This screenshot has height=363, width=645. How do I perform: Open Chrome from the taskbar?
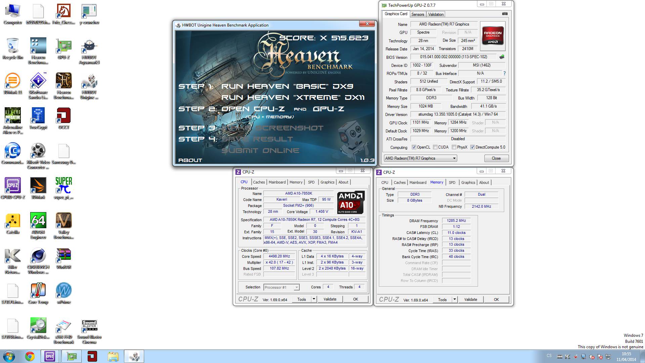30,356
